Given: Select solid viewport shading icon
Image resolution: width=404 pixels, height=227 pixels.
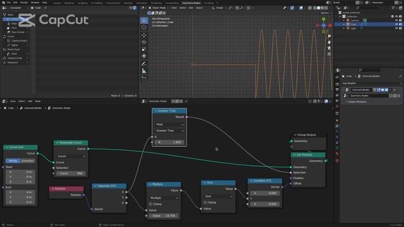Looking at the screenshot, I should tap(318, 8).
